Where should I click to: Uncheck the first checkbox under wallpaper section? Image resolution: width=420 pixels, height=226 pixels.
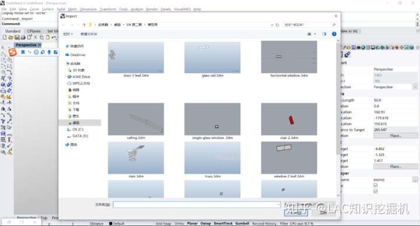375,186
